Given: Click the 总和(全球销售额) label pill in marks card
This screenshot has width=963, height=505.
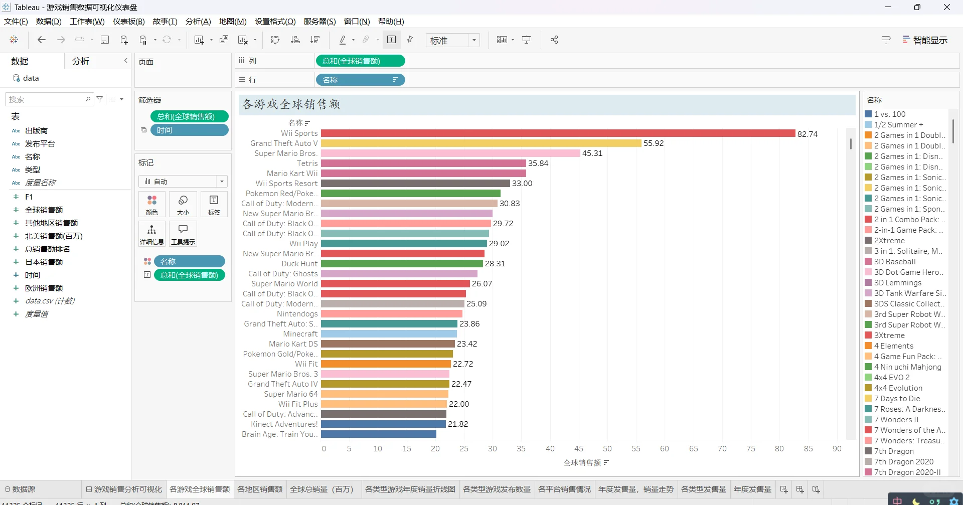Looking at the screenshot, I should [190, 275].
